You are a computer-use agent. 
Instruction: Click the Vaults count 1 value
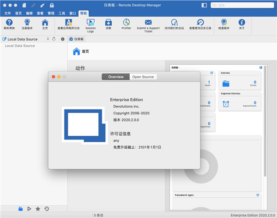pos(209,82)
